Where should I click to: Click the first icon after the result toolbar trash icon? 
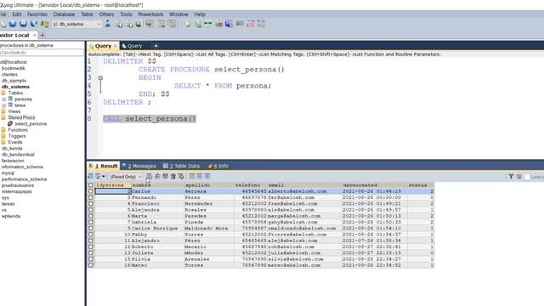point(181,176)
